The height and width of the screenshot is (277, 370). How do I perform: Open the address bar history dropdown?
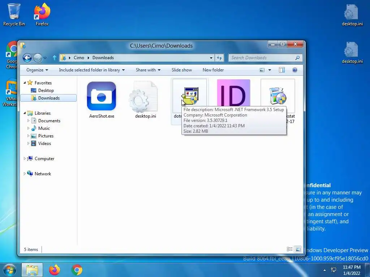[211, 58]
